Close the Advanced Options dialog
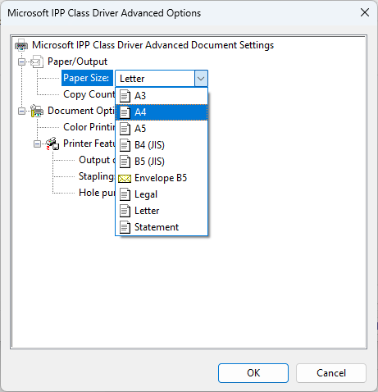The height and width of the screenshot is (392, 378). [x=365, y=12]
